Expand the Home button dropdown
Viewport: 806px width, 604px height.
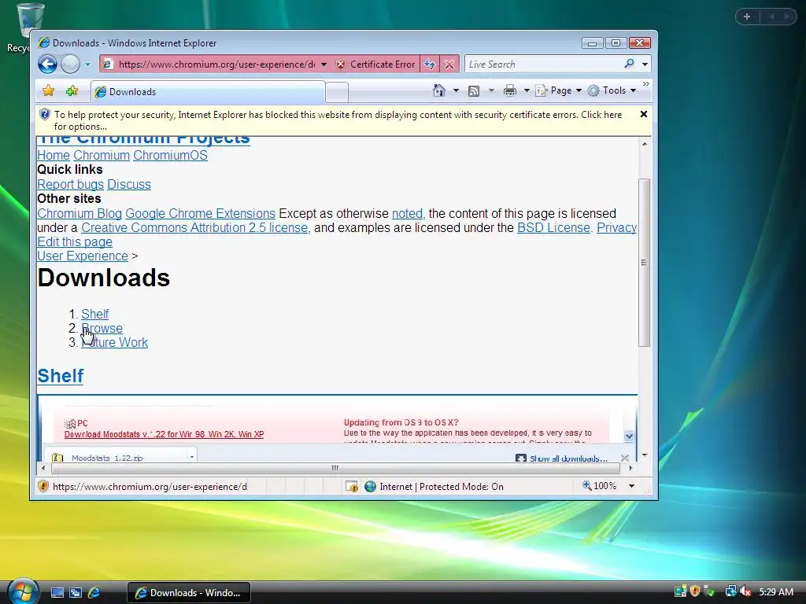[x=456, y=91]
